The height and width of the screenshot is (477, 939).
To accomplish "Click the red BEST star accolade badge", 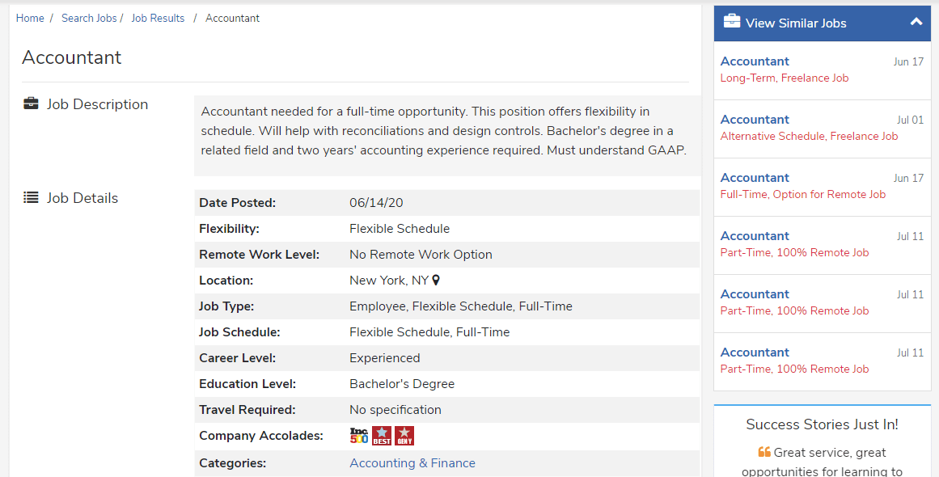I will pos(382,436).
